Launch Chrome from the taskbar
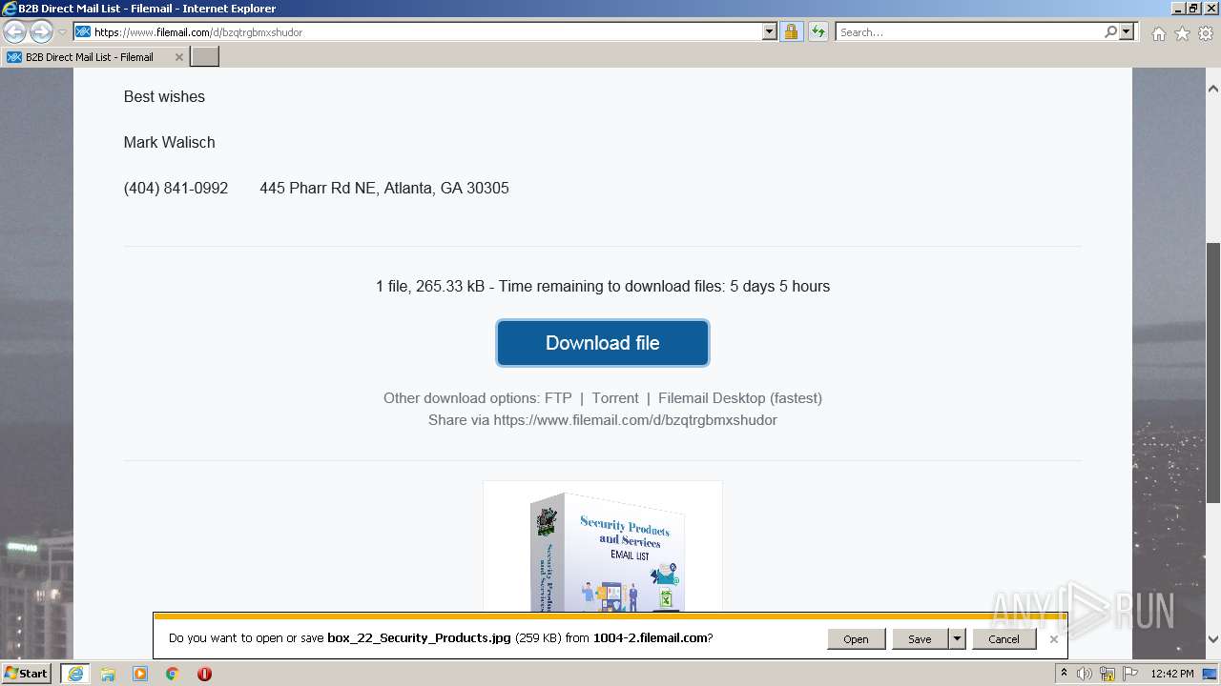 pos(173,674)
